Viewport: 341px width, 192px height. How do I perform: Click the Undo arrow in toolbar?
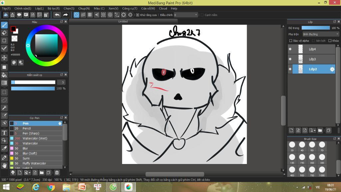(57, 15)
